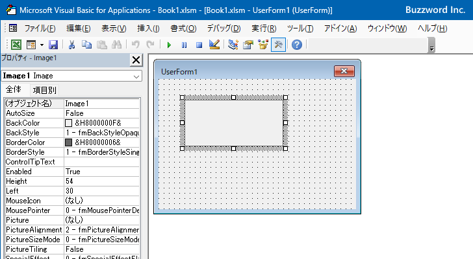Click the BorderStyle value fmBorderStyleSingle

101,152
